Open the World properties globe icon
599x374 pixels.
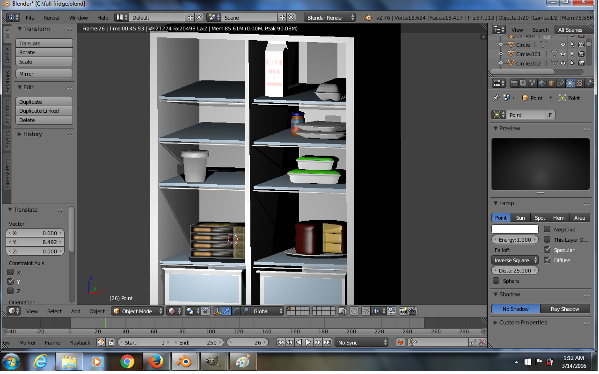coord(542,83)
